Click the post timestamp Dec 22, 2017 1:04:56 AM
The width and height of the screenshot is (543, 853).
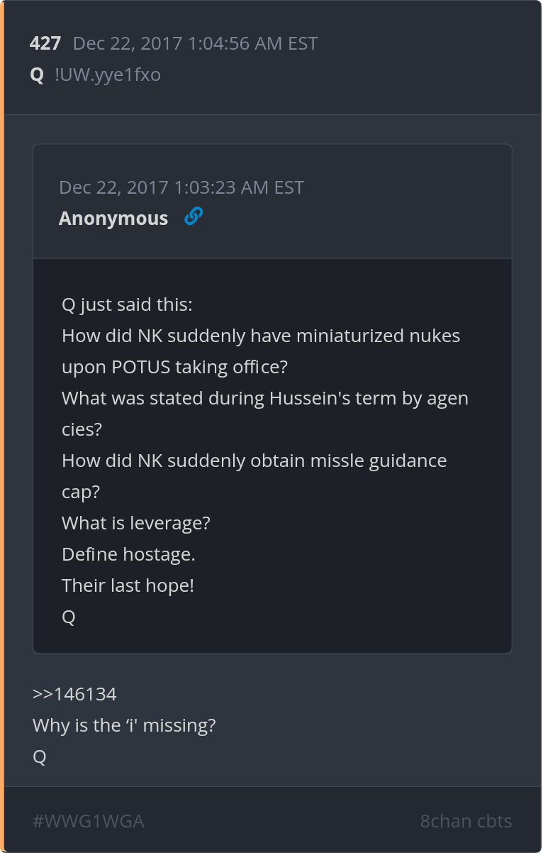pyautogui.click(x=196, y=43)
